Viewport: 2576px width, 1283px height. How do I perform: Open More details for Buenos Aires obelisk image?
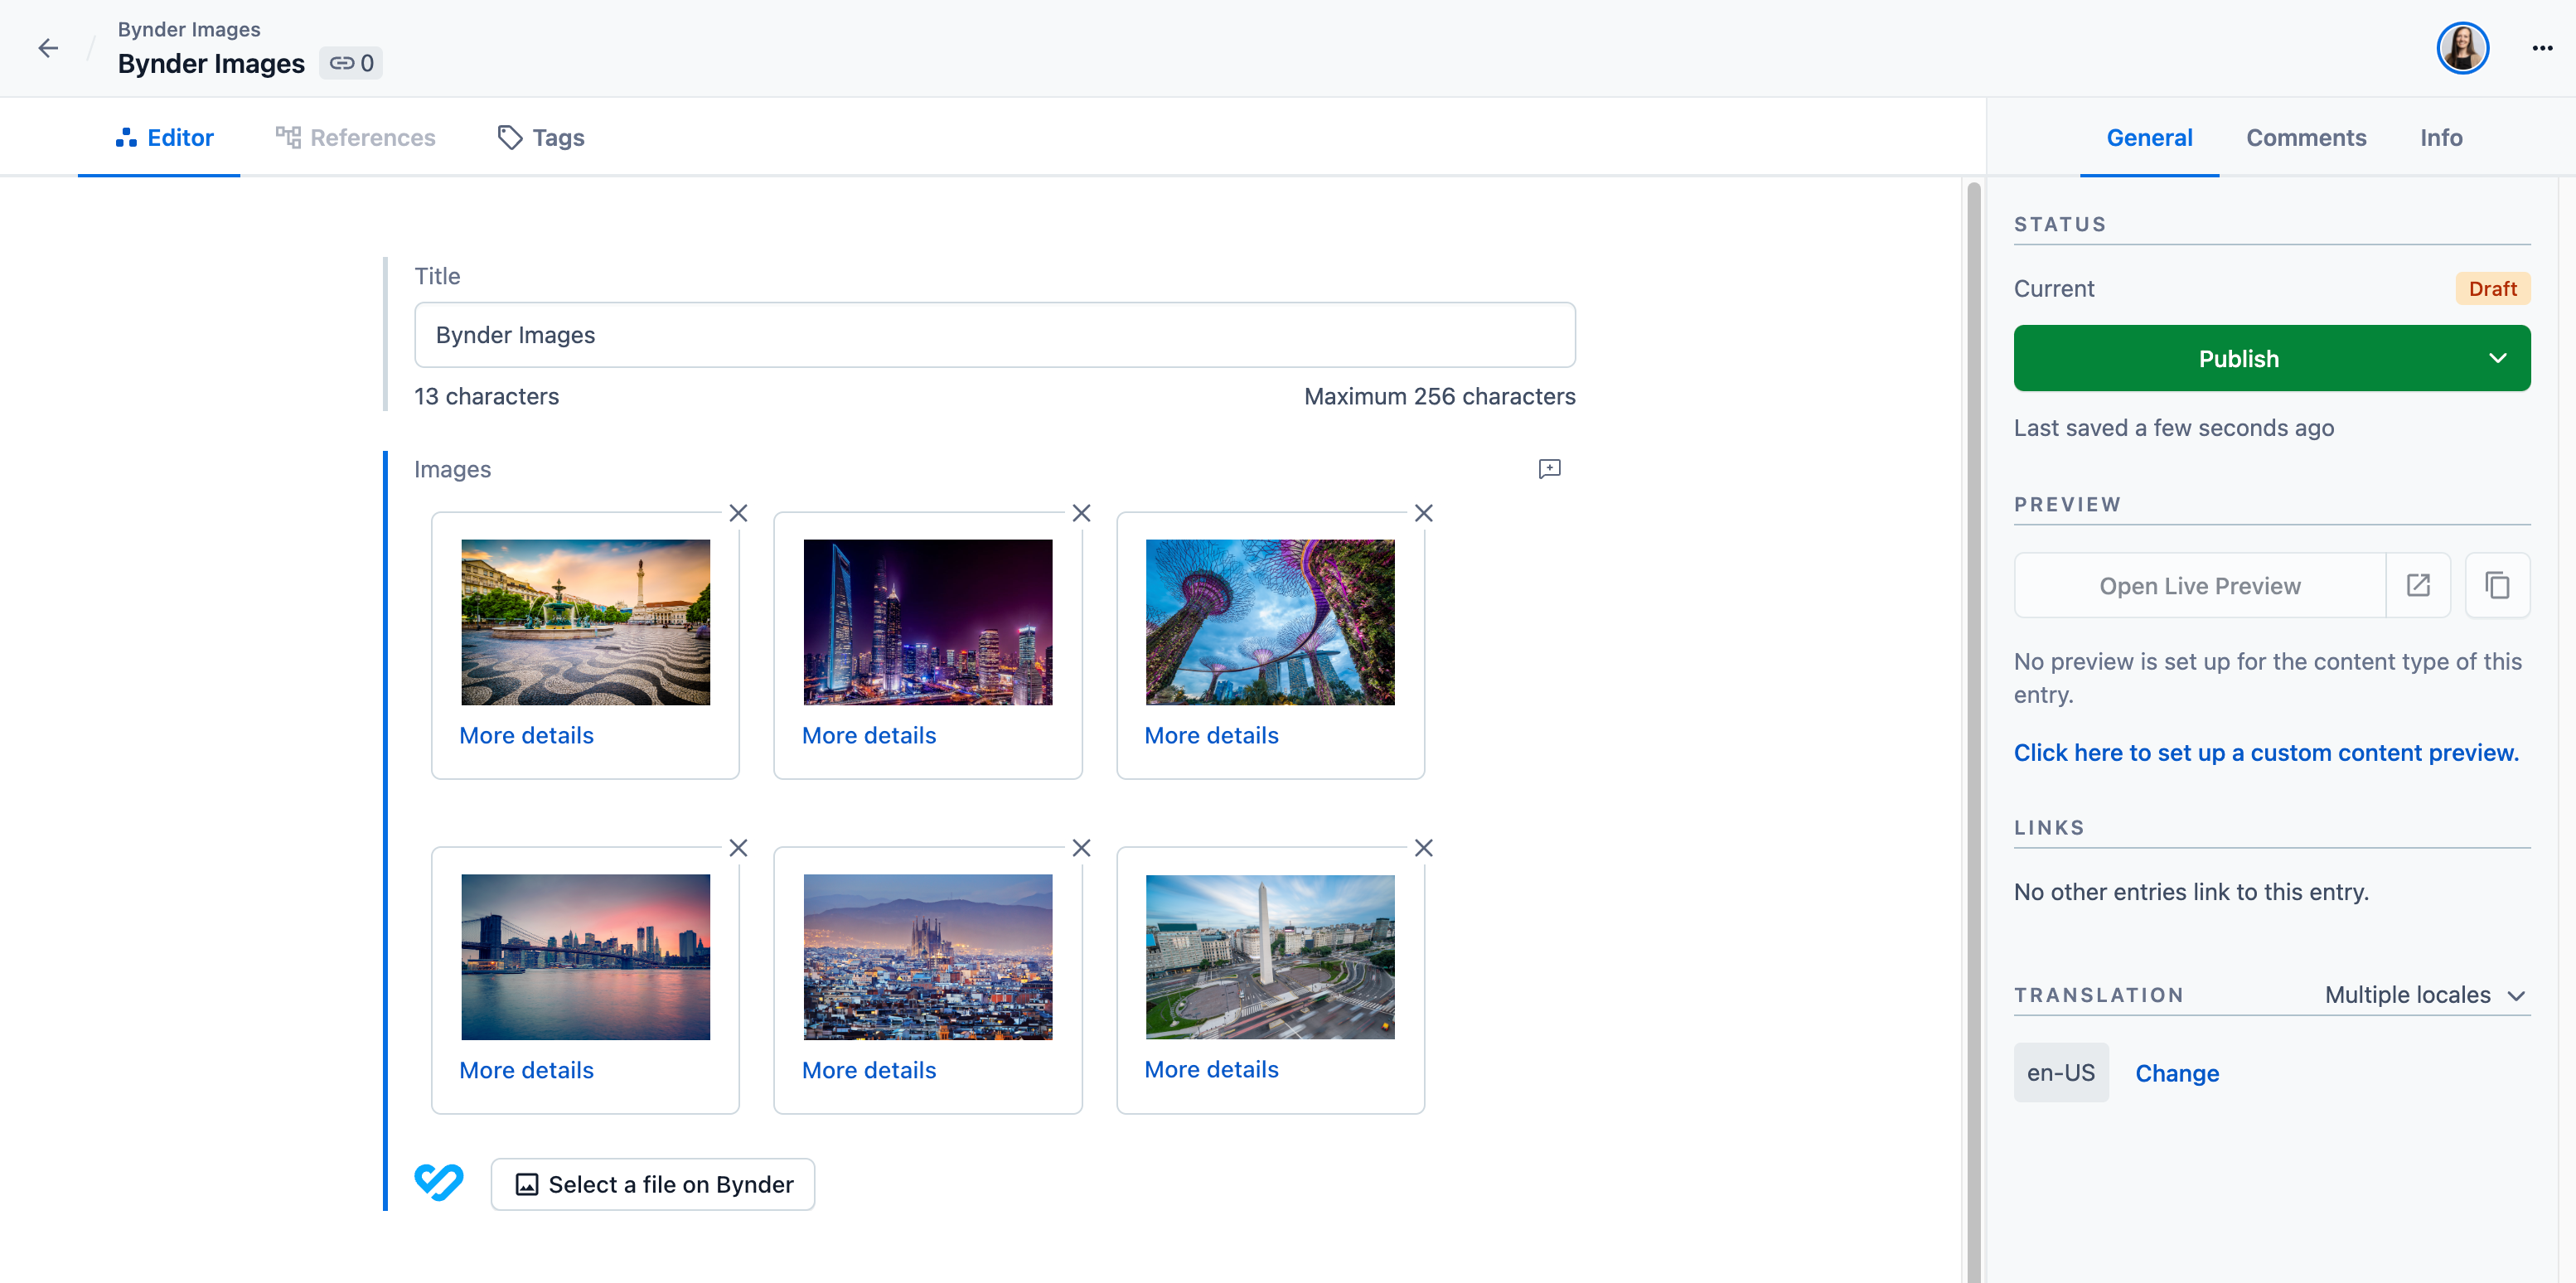tap(1211, 1070)
